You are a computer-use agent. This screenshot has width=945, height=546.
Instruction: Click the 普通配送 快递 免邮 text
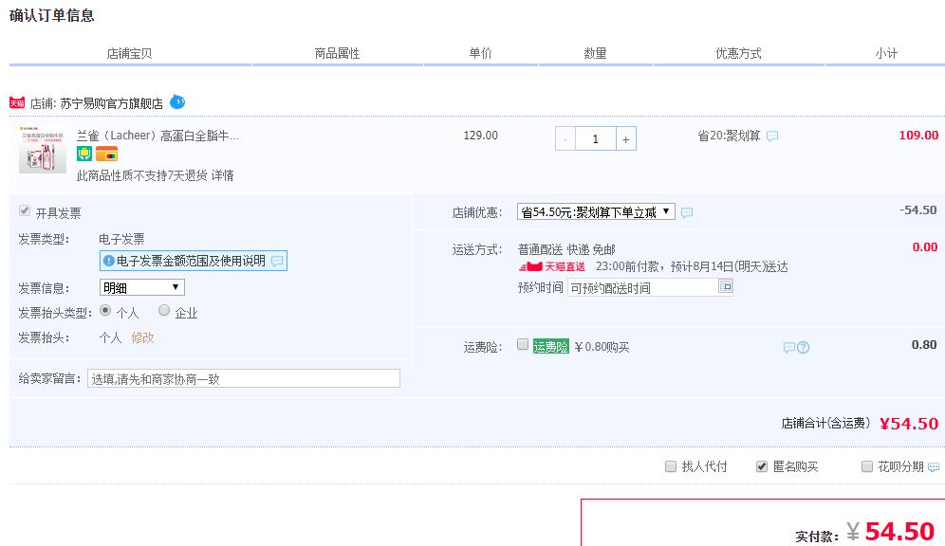point(566,249)
